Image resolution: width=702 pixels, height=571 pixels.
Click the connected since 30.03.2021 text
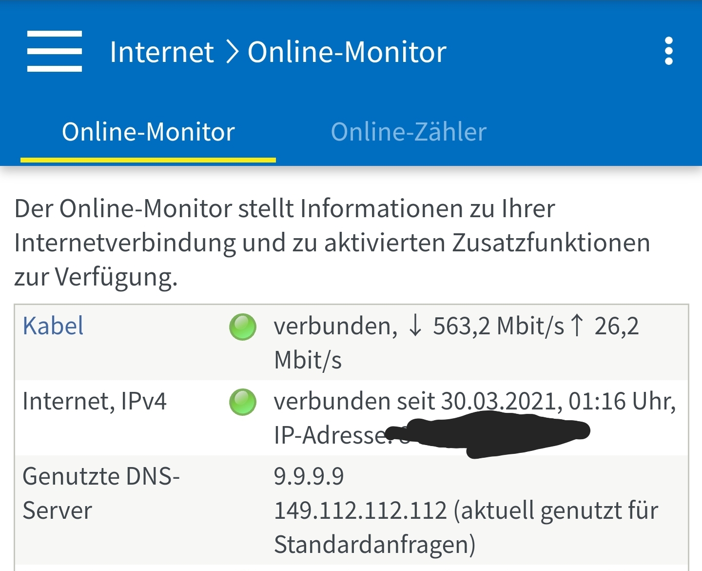coord(474,401)
